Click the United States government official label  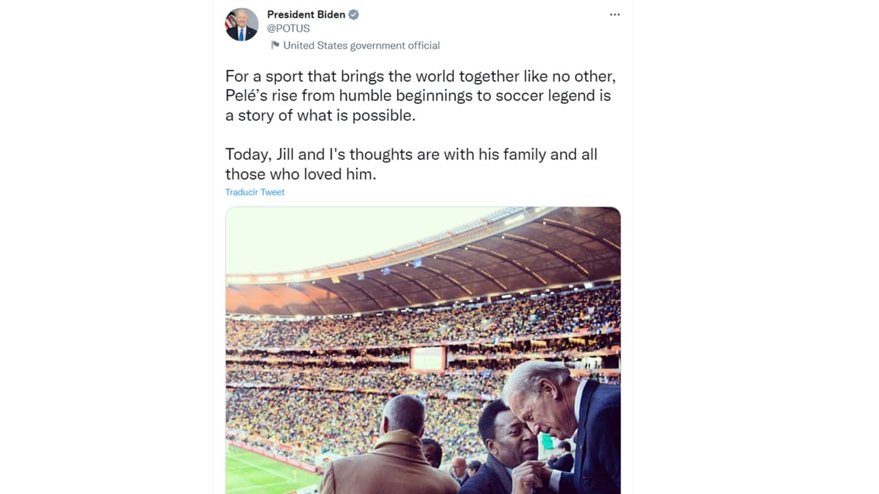coord(361,45)
